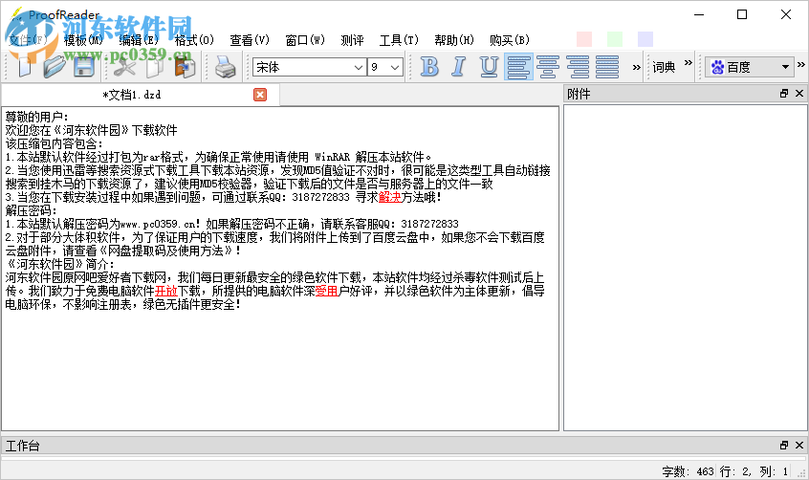Close the 附件 panel
The width and height of the screenshot is (809, 480).
point(799,94)
